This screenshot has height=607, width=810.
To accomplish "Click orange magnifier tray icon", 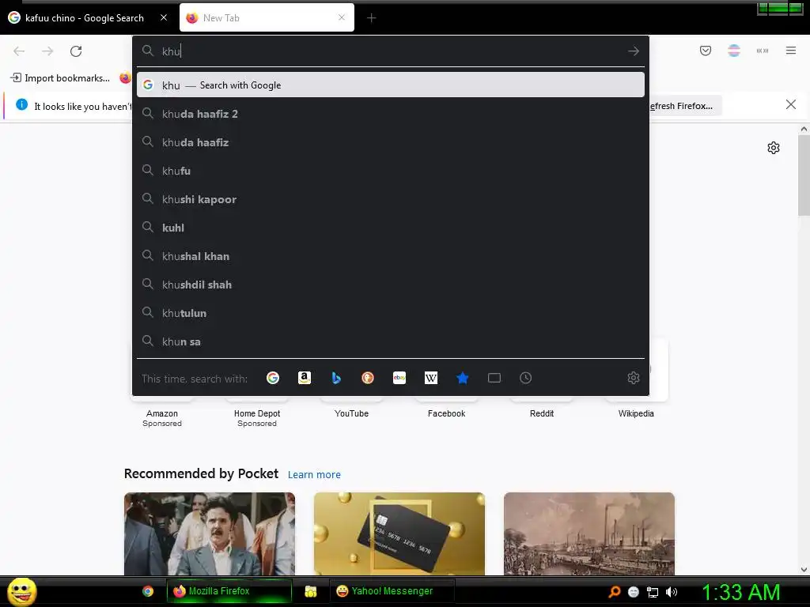I will coord(614,592).
